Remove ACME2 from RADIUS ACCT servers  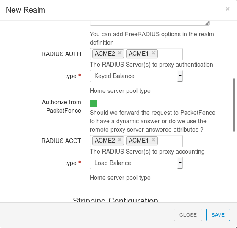pos(119,140)
